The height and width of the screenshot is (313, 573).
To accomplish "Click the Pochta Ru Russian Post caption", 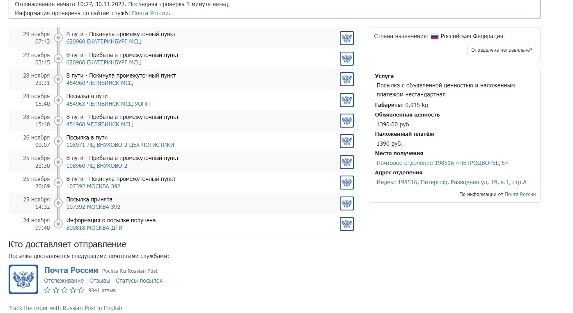I will tap(130, 271).
